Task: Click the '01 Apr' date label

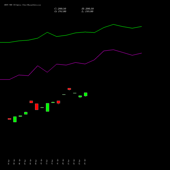Action: click(x=8, y=162)
